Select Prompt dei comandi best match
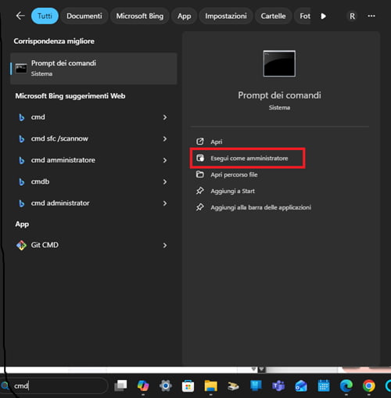Viewport: 391px width, 398px height. [94, 69]
